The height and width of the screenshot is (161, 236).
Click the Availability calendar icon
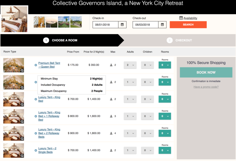click(x=181, y=18)
